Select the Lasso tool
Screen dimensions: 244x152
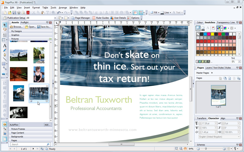tap(5, 29)
